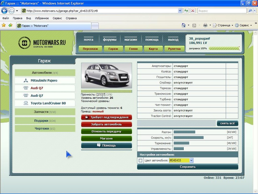This screenshot has height=194, width=258.
Task: Open the #E4E433 color dropdown
Action: click(x=191, y=160)
